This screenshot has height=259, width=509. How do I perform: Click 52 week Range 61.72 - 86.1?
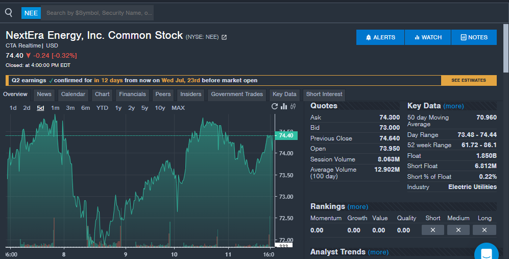tap(479, 145)
